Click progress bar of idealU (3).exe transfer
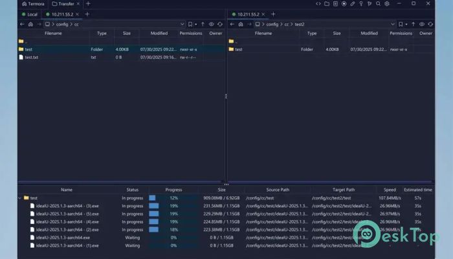The height and width of the screenshot is (259, 453). (x=173, y=206)
